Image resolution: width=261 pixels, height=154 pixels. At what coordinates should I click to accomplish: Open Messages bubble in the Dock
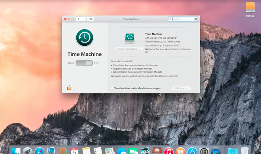122,151
